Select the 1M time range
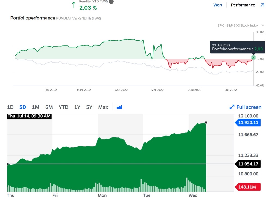 pos(36,107)
